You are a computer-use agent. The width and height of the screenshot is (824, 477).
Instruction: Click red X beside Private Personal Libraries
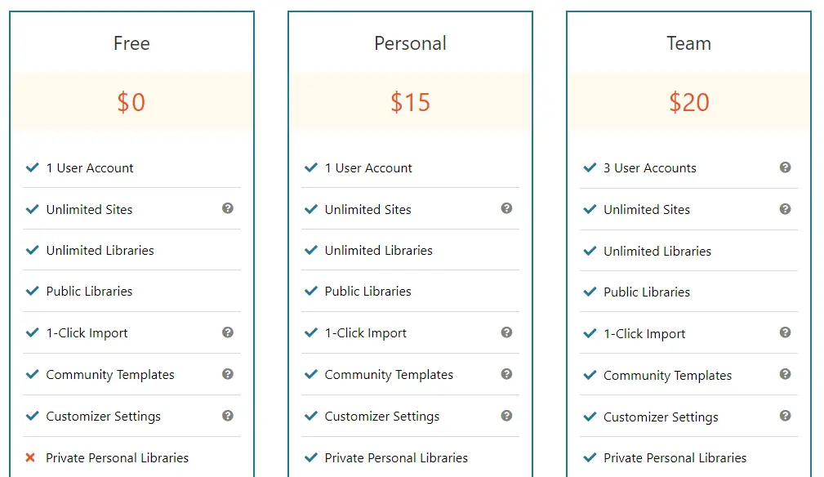pos(30,457)
